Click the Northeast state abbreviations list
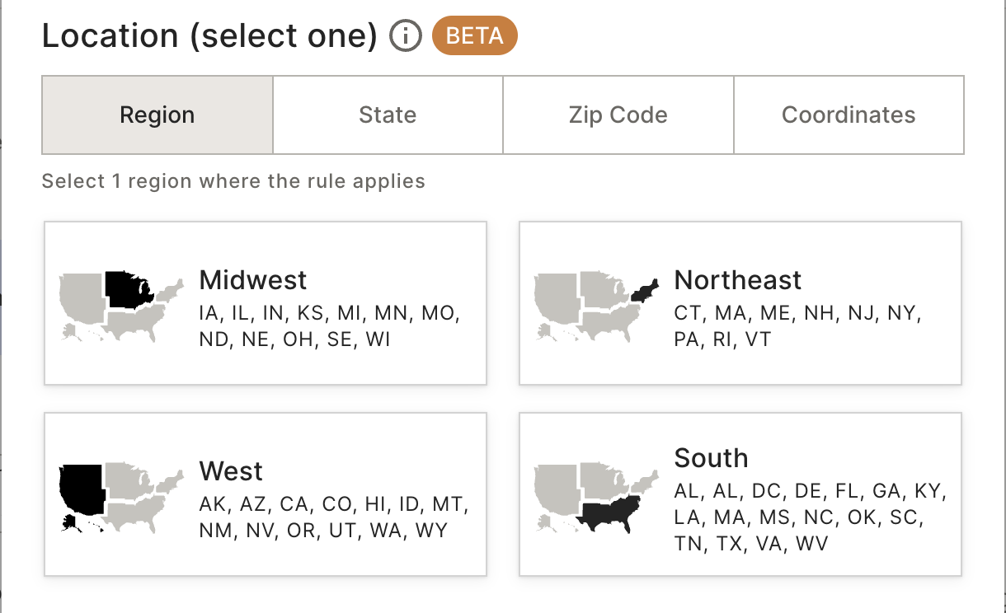This screenshot has width=1006, height=613. tap(798, 326)
